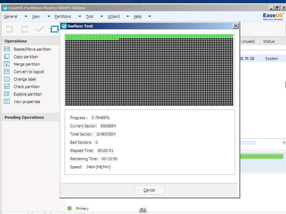Viewport: 286px width, 214px height.
Task: Expand the dropdown arrow next to Wizard
Action: click(x=128, y=16)
